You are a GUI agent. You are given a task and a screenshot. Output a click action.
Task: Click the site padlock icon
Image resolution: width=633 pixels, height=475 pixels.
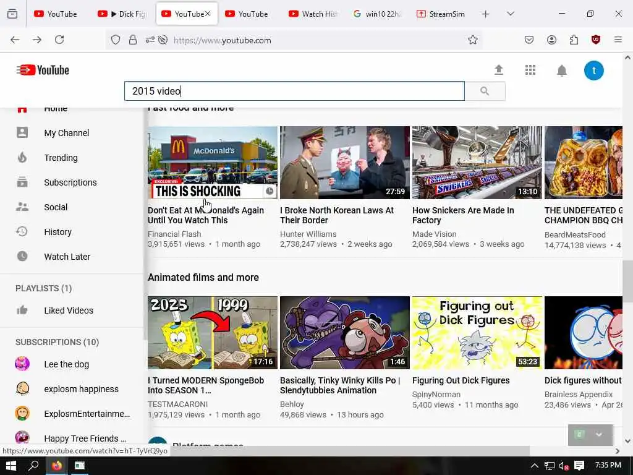(133, 40)
